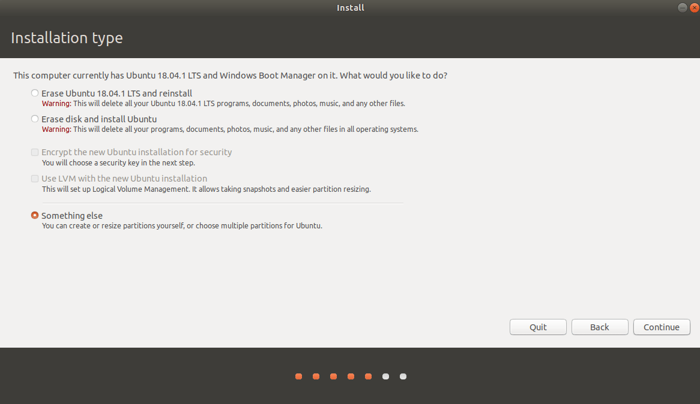This screenshot has height=404, width=700.
Task: Enable Use LVM with the new Ubuntu installation
Action: point(35,179)
